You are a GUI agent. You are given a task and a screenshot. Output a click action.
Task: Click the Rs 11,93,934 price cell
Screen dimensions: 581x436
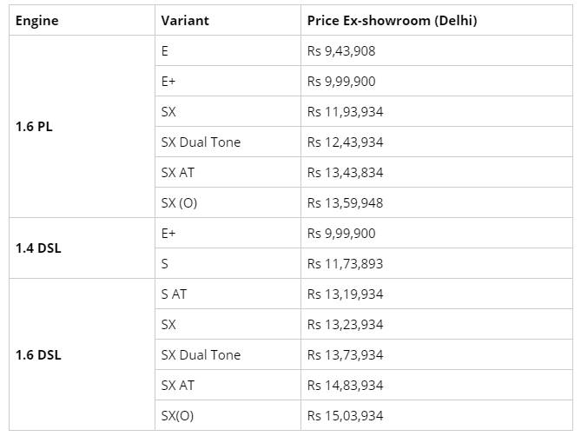point(345,111)
